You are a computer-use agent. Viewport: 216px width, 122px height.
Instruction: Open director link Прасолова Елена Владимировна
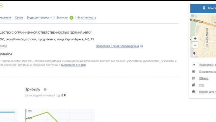pyautogui.click(x=117, y=46)
